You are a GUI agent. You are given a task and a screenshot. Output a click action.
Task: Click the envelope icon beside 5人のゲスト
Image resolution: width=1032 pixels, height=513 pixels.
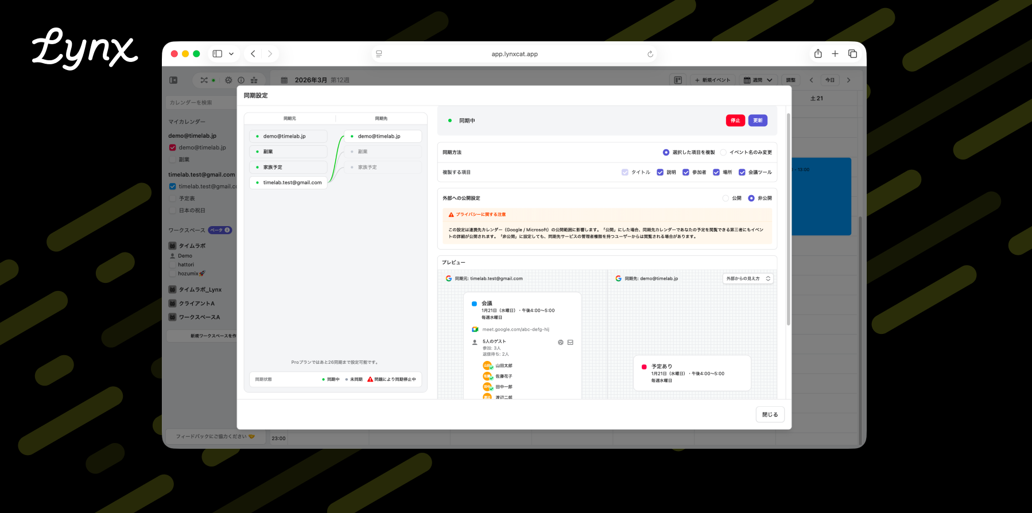tap(571, 343)
